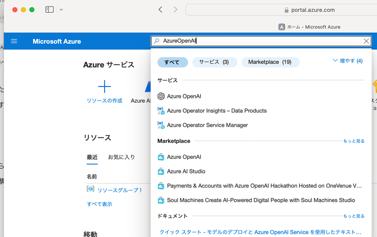Select the お気に入り resources tab

click(x=122, y=157)
